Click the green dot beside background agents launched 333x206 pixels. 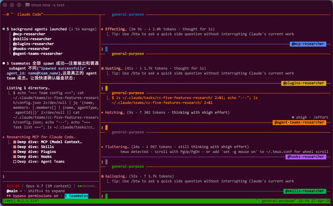4,29
